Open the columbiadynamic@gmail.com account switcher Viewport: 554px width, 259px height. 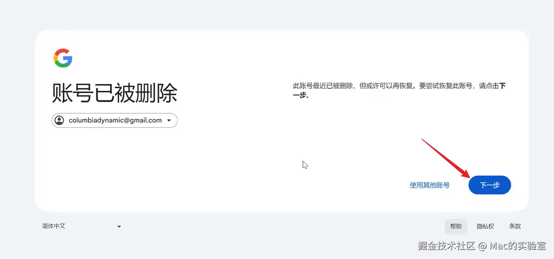coord(115,120)
